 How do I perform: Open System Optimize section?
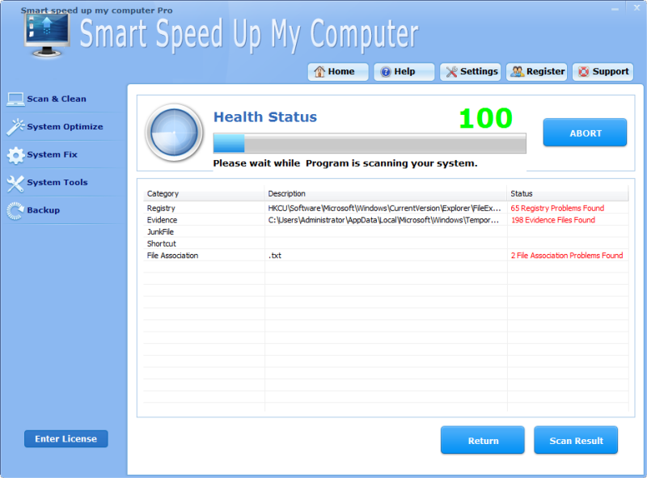tap(65, 127)
